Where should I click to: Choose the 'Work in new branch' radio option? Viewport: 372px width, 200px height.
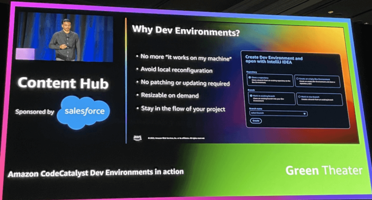299,97
